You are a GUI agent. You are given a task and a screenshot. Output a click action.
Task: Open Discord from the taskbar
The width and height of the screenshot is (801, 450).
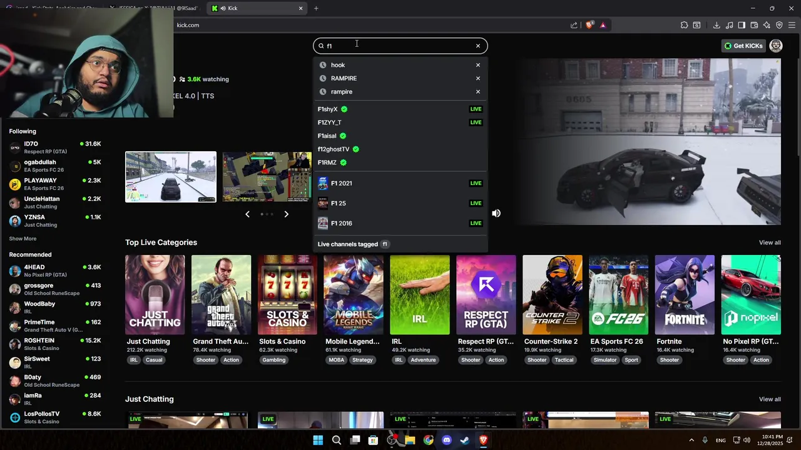tap(446, 440)
